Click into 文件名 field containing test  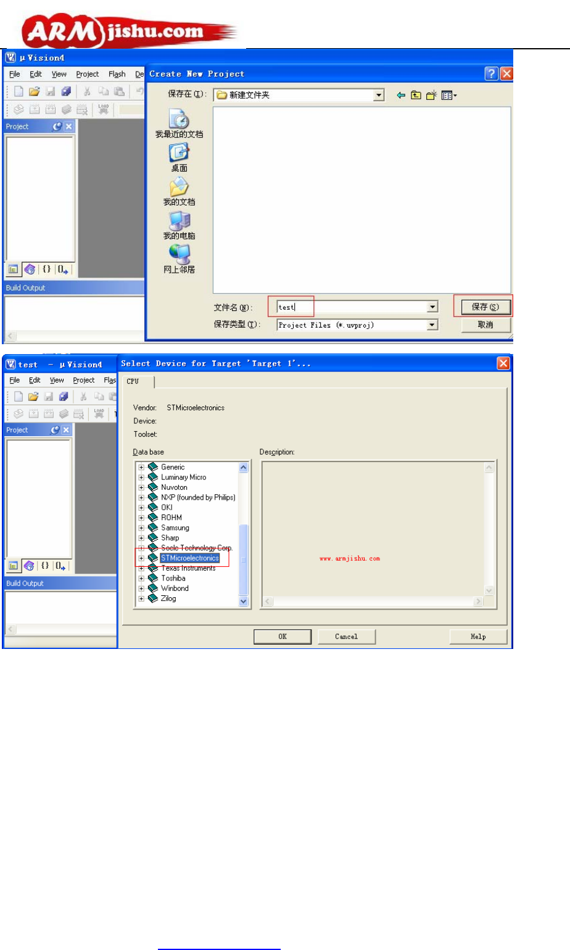[x=351, y=307]
